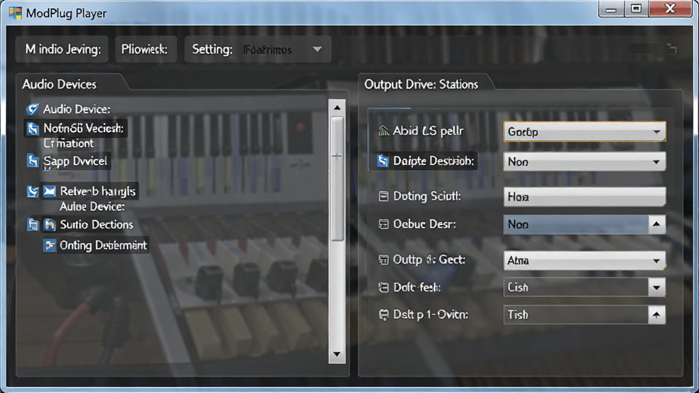Viewport: 699px width, 393px height.
Task: Open the Cish dropdown for Dolt fesh
Action: [x=584, y=287]
